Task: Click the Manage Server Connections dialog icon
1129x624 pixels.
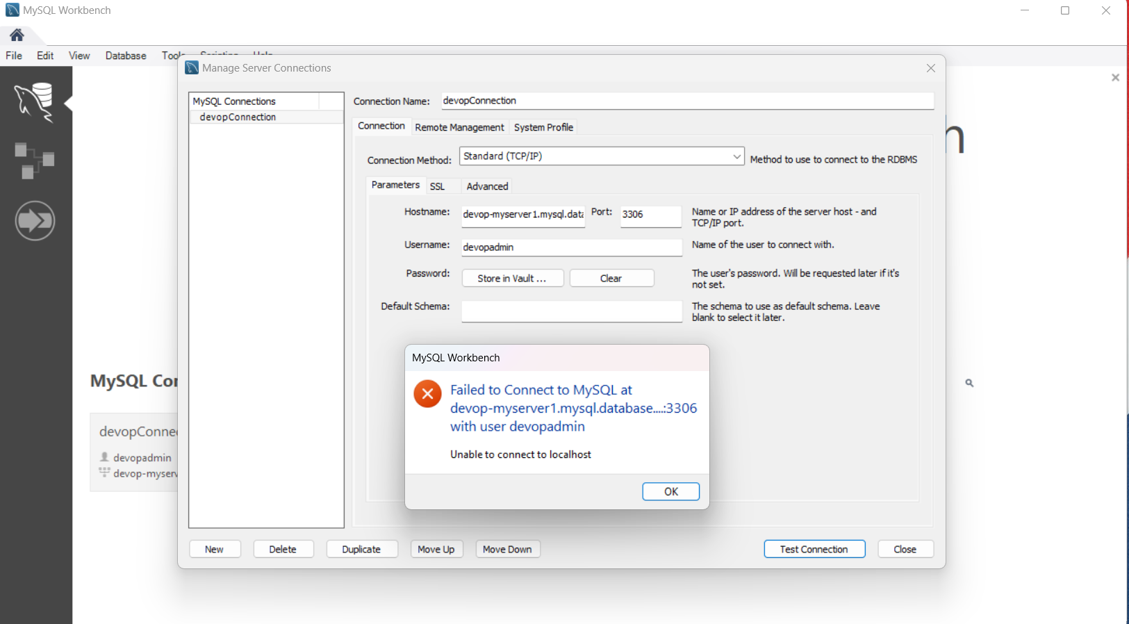Action: coord(192,67)
